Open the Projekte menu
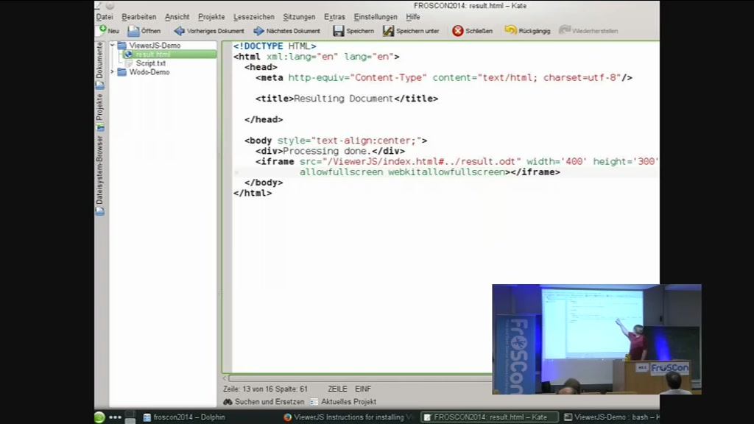The image size is (754, 424). 211,17
